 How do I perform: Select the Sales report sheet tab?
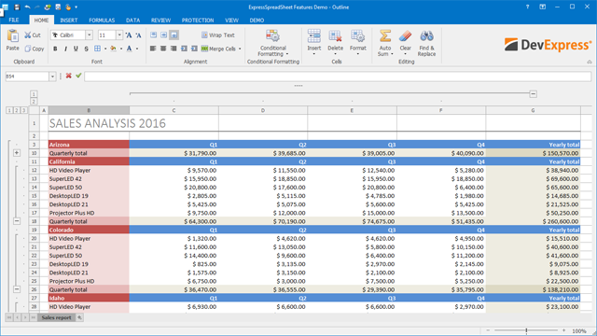[x=56, y=317]
